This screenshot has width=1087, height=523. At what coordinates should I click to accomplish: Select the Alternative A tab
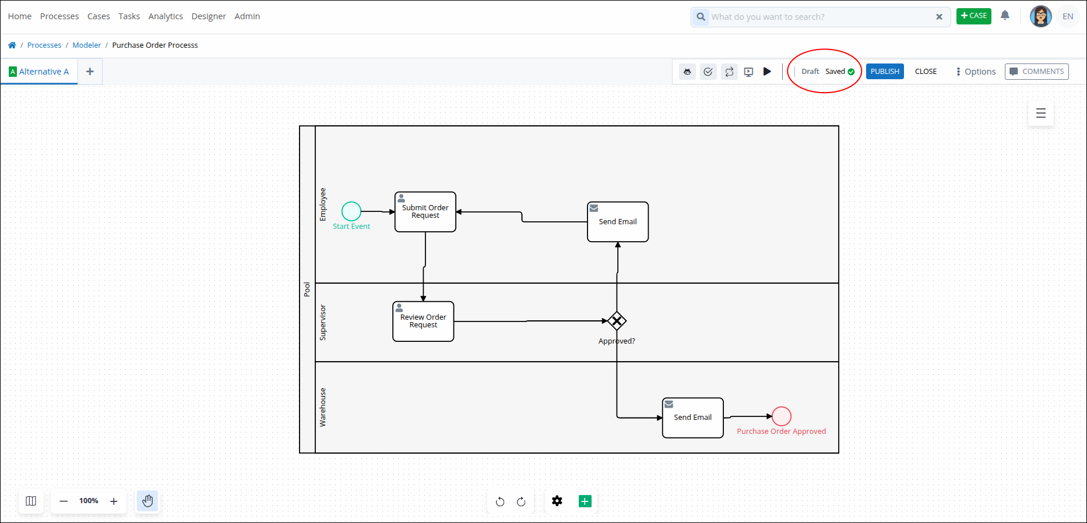[x=39, y=72]
